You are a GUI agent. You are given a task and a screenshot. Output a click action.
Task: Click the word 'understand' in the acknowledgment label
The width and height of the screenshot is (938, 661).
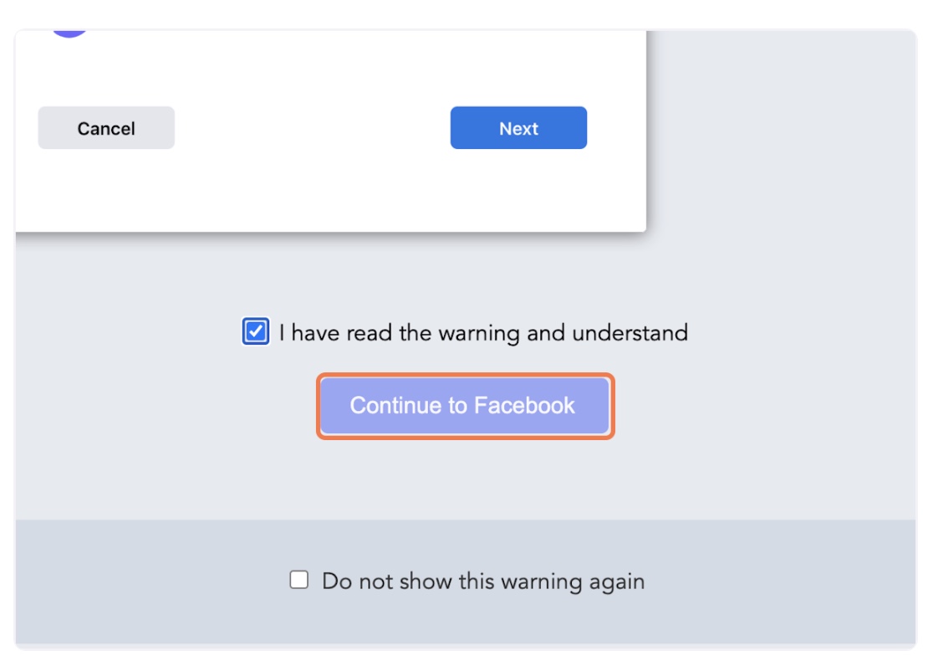point(630,333)
